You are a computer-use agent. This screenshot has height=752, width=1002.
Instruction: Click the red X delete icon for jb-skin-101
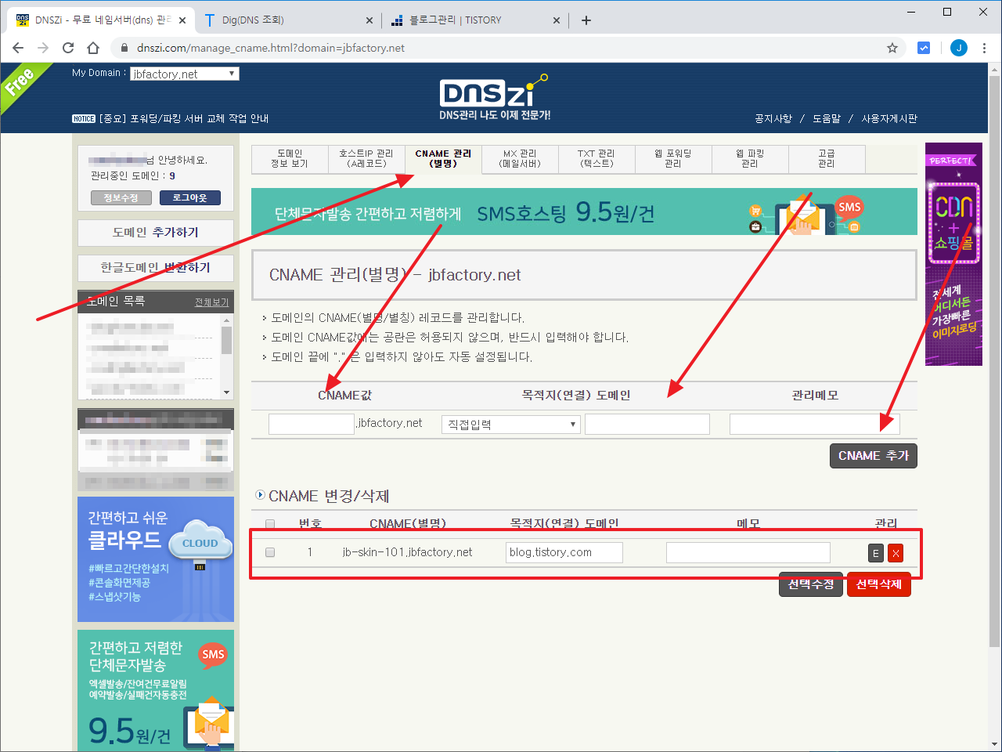896,553
